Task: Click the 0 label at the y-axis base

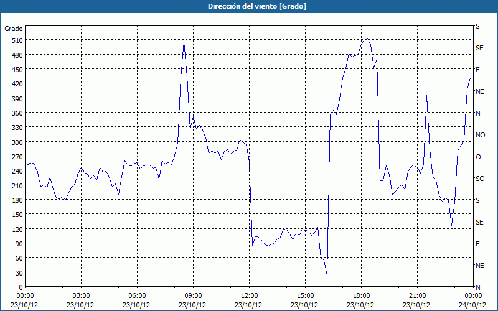Action: coord(21,287)
